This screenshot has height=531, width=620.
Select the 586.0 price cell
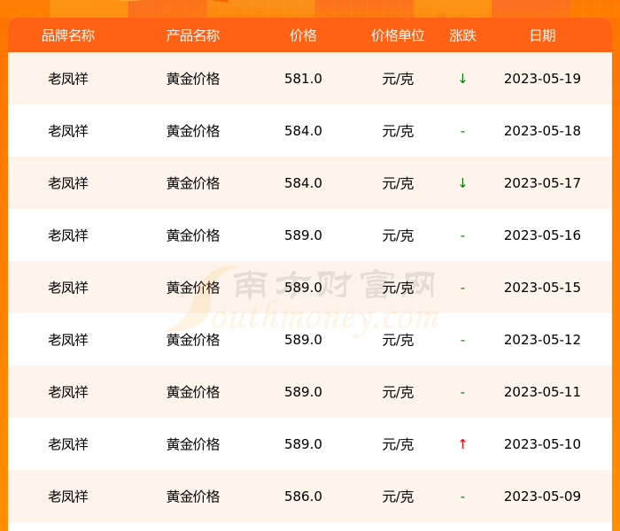coord(303,496)
